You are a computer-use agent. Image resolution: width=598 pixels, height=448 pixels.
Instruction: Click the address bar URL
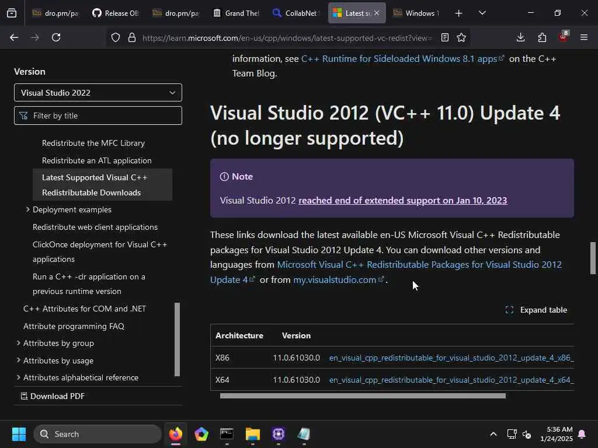[x=287, y=38]
